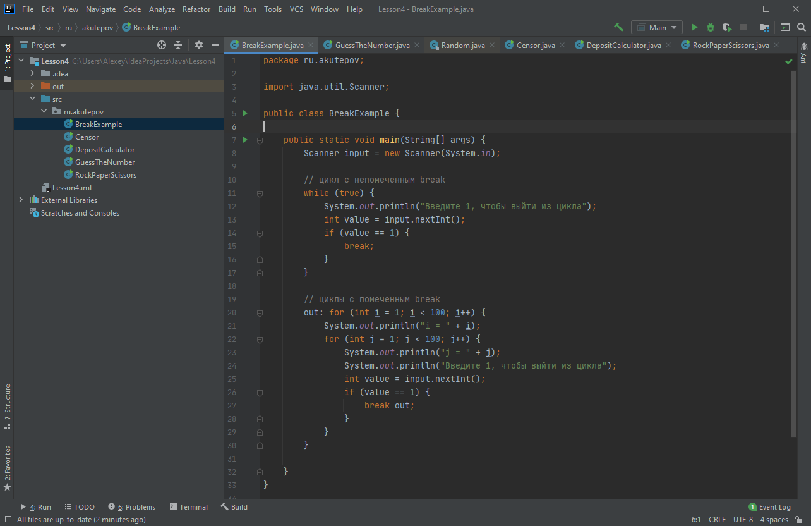Run the Main configuration with green play
811x526 pixels.
pos(694,27)
